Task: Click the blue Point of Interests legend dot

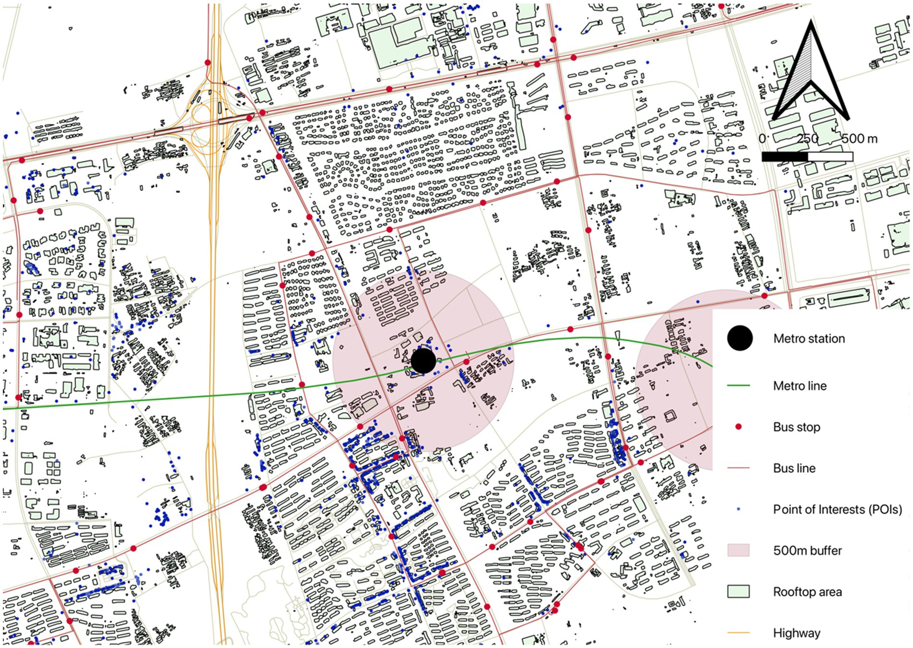Action: click(739, 509)
